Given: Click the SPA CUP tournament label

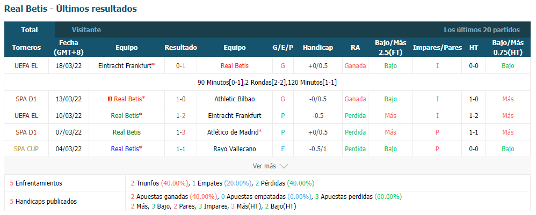Looking at the screenshot, I should (26, 149).
